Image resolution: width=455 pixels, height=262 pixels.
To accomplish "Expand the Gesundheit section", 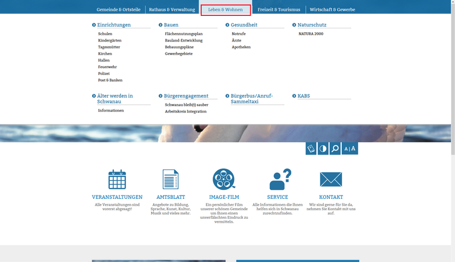I will coord(244,25).
